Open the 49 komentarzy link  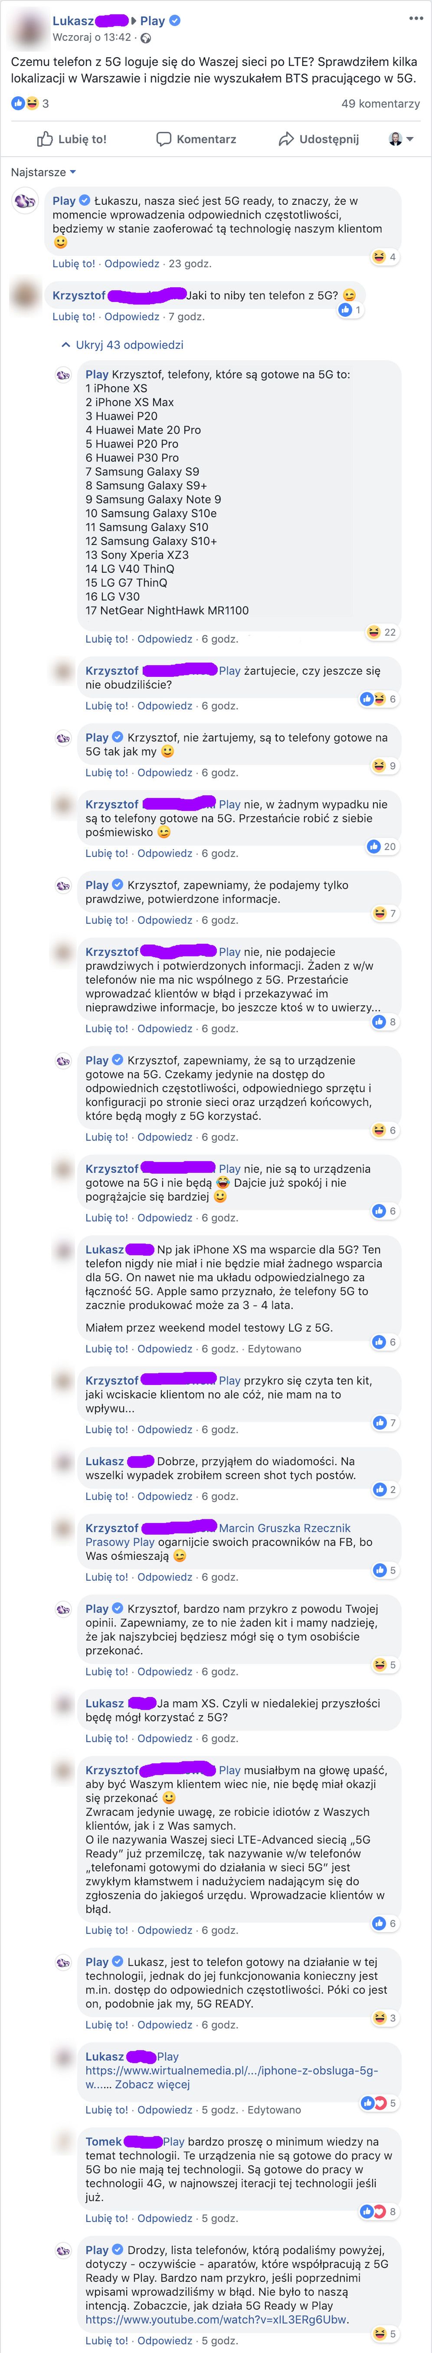pyautogui.click(x=381, y=103)
